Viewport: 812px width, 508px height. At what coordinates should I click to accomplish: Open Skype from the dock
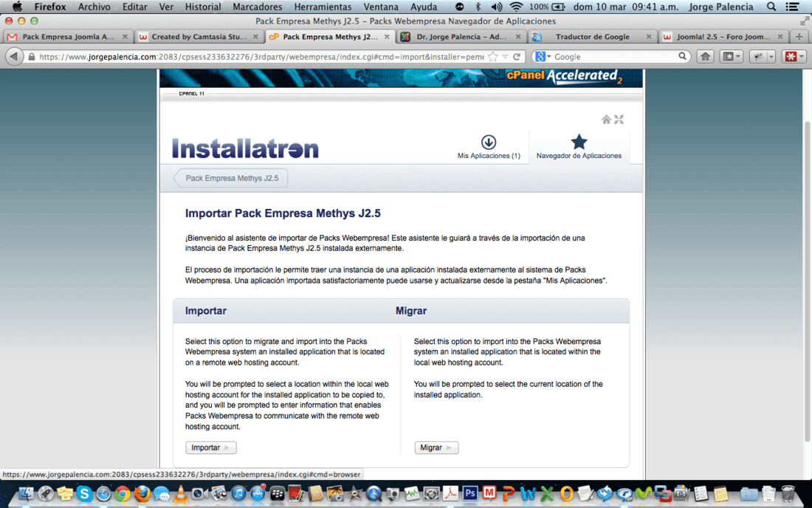(84, 494)
